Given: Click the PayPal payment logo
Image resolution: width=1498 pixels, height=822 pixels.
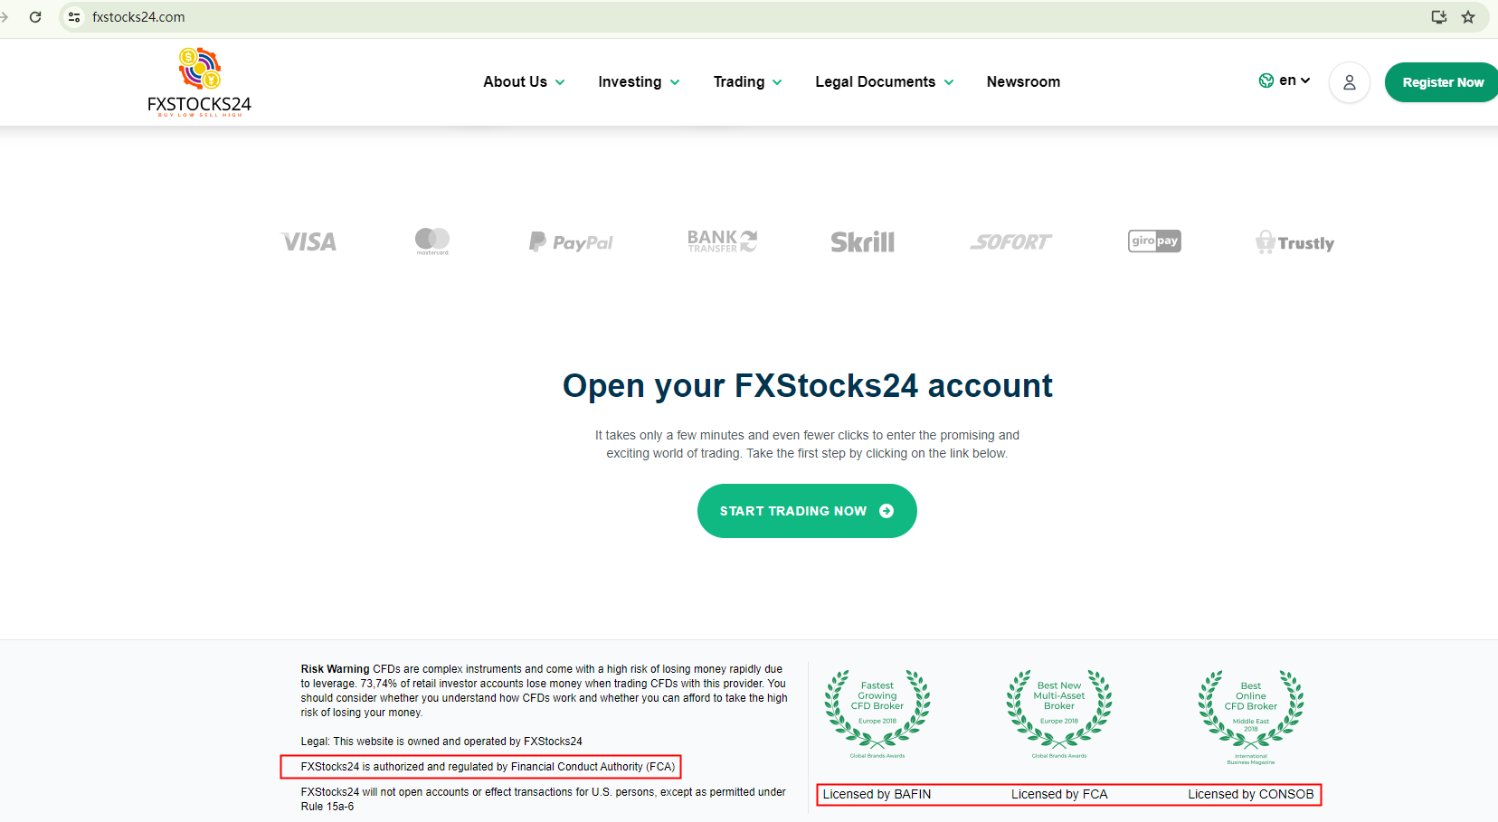Looking at the screenshot, I should (571, 241).
